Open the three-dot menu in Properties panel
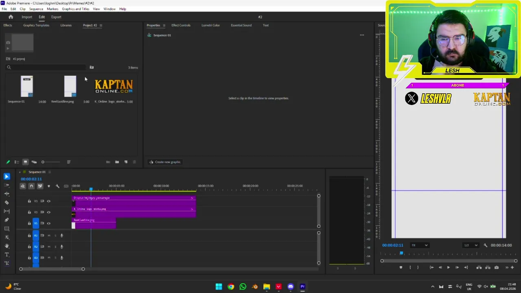The image size is (521, 293). coord(362,35)
